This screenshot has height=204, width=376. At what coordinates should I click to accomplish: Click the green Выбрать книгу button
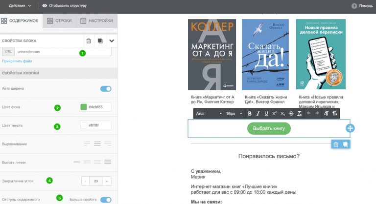click(x=269, y=128)
